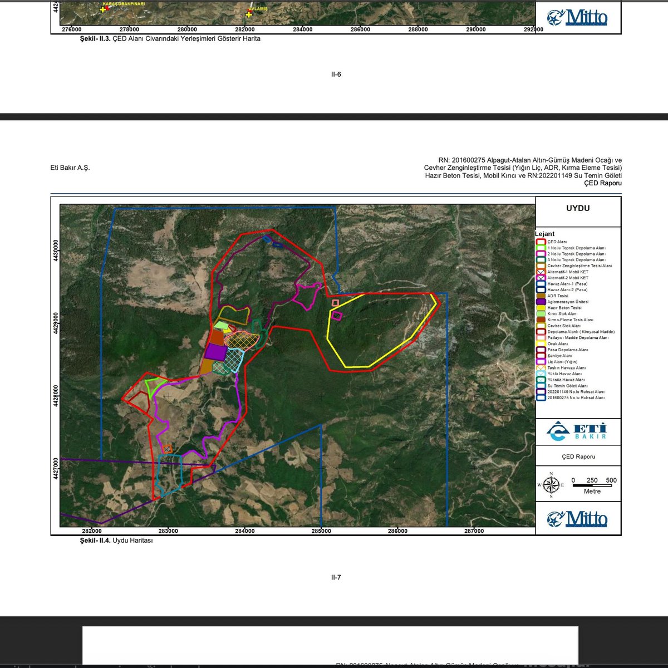668x668 pixels.
Task: Click the 'Cevher Zenginleştirme Tesisi Alanı' legend label
Action: point(579,266)
